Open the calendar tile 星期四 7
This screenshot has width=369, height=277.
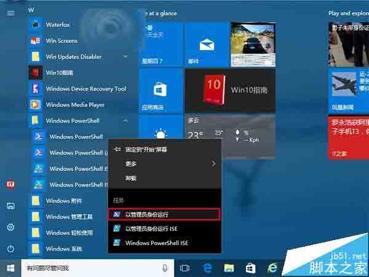coord(161,44)
